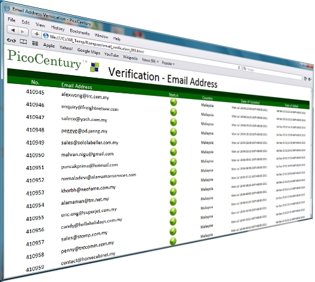
Task: Open the View menu
Action: (40, 25)
